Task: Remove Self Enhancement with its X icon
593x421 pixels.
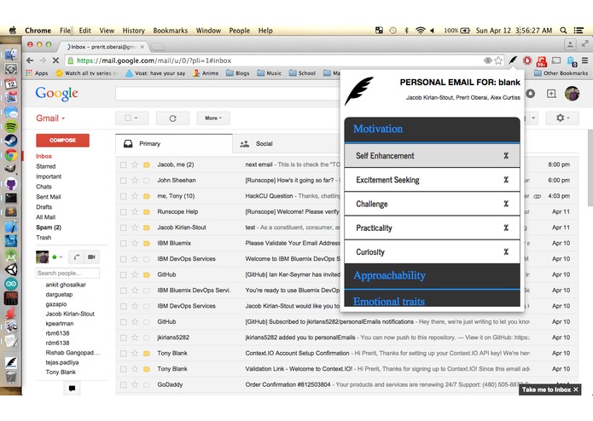Action: 506,156
